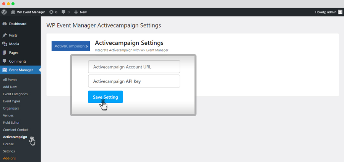Open All Events submenu item

pos(10,80)
